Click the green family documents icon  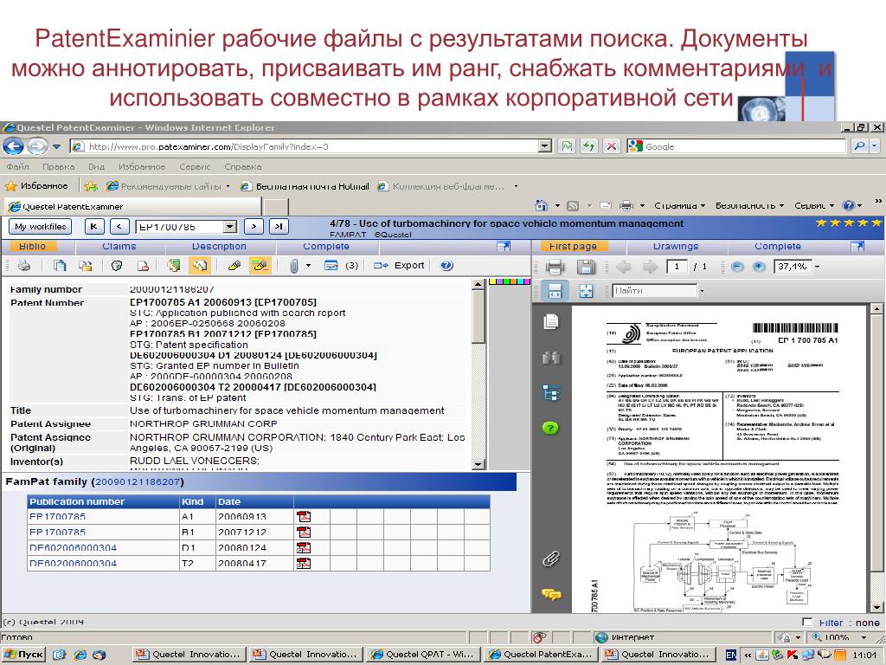pyautogui.click(x=174, y=265)
